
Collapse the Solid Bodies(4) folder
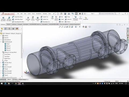point(1,42)
